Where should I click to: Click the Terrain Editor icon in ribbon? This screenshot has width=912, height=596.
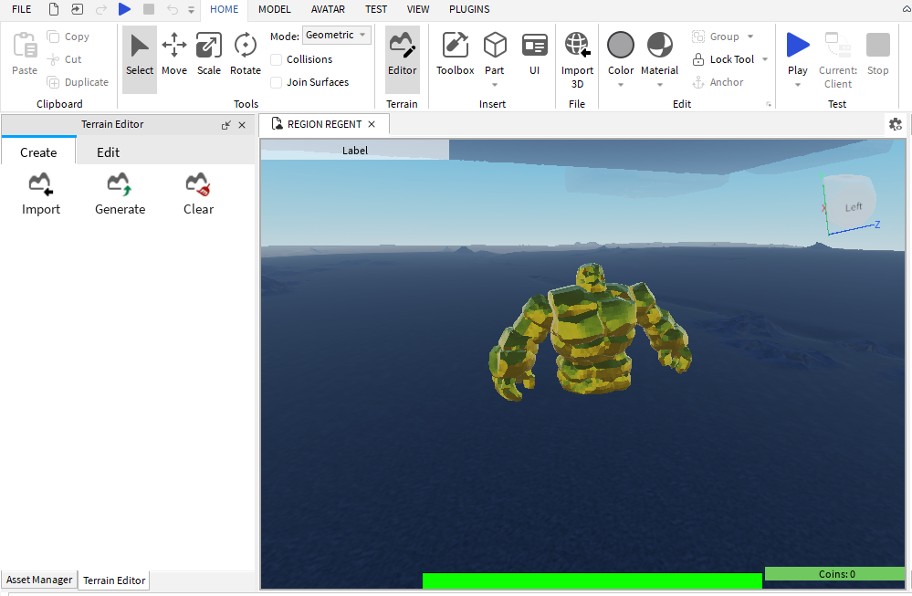coord(402,54)
